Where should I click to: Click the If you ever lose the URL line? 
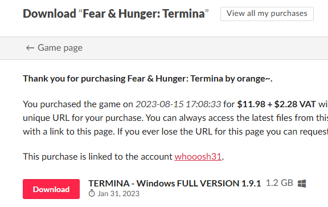(x=222, y=132)
